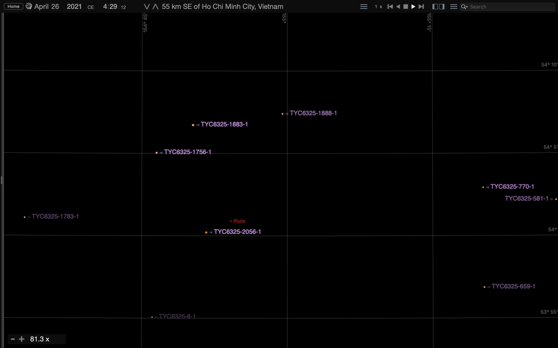Select star TYC6325-659-1 label

[514, 286]
